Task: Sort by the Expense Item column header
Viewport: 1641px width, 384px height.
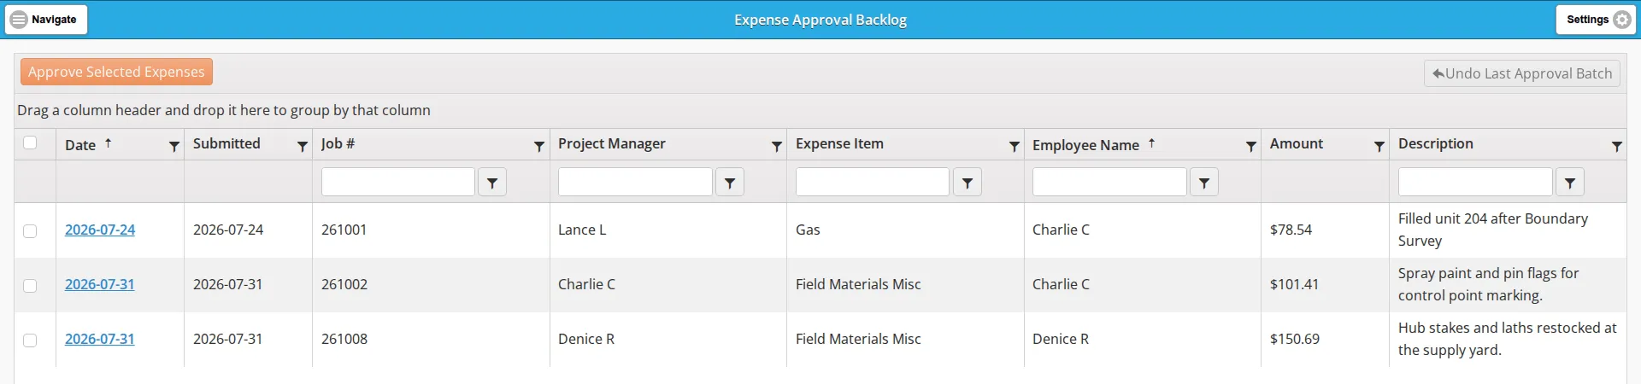Action: point(839,143)
